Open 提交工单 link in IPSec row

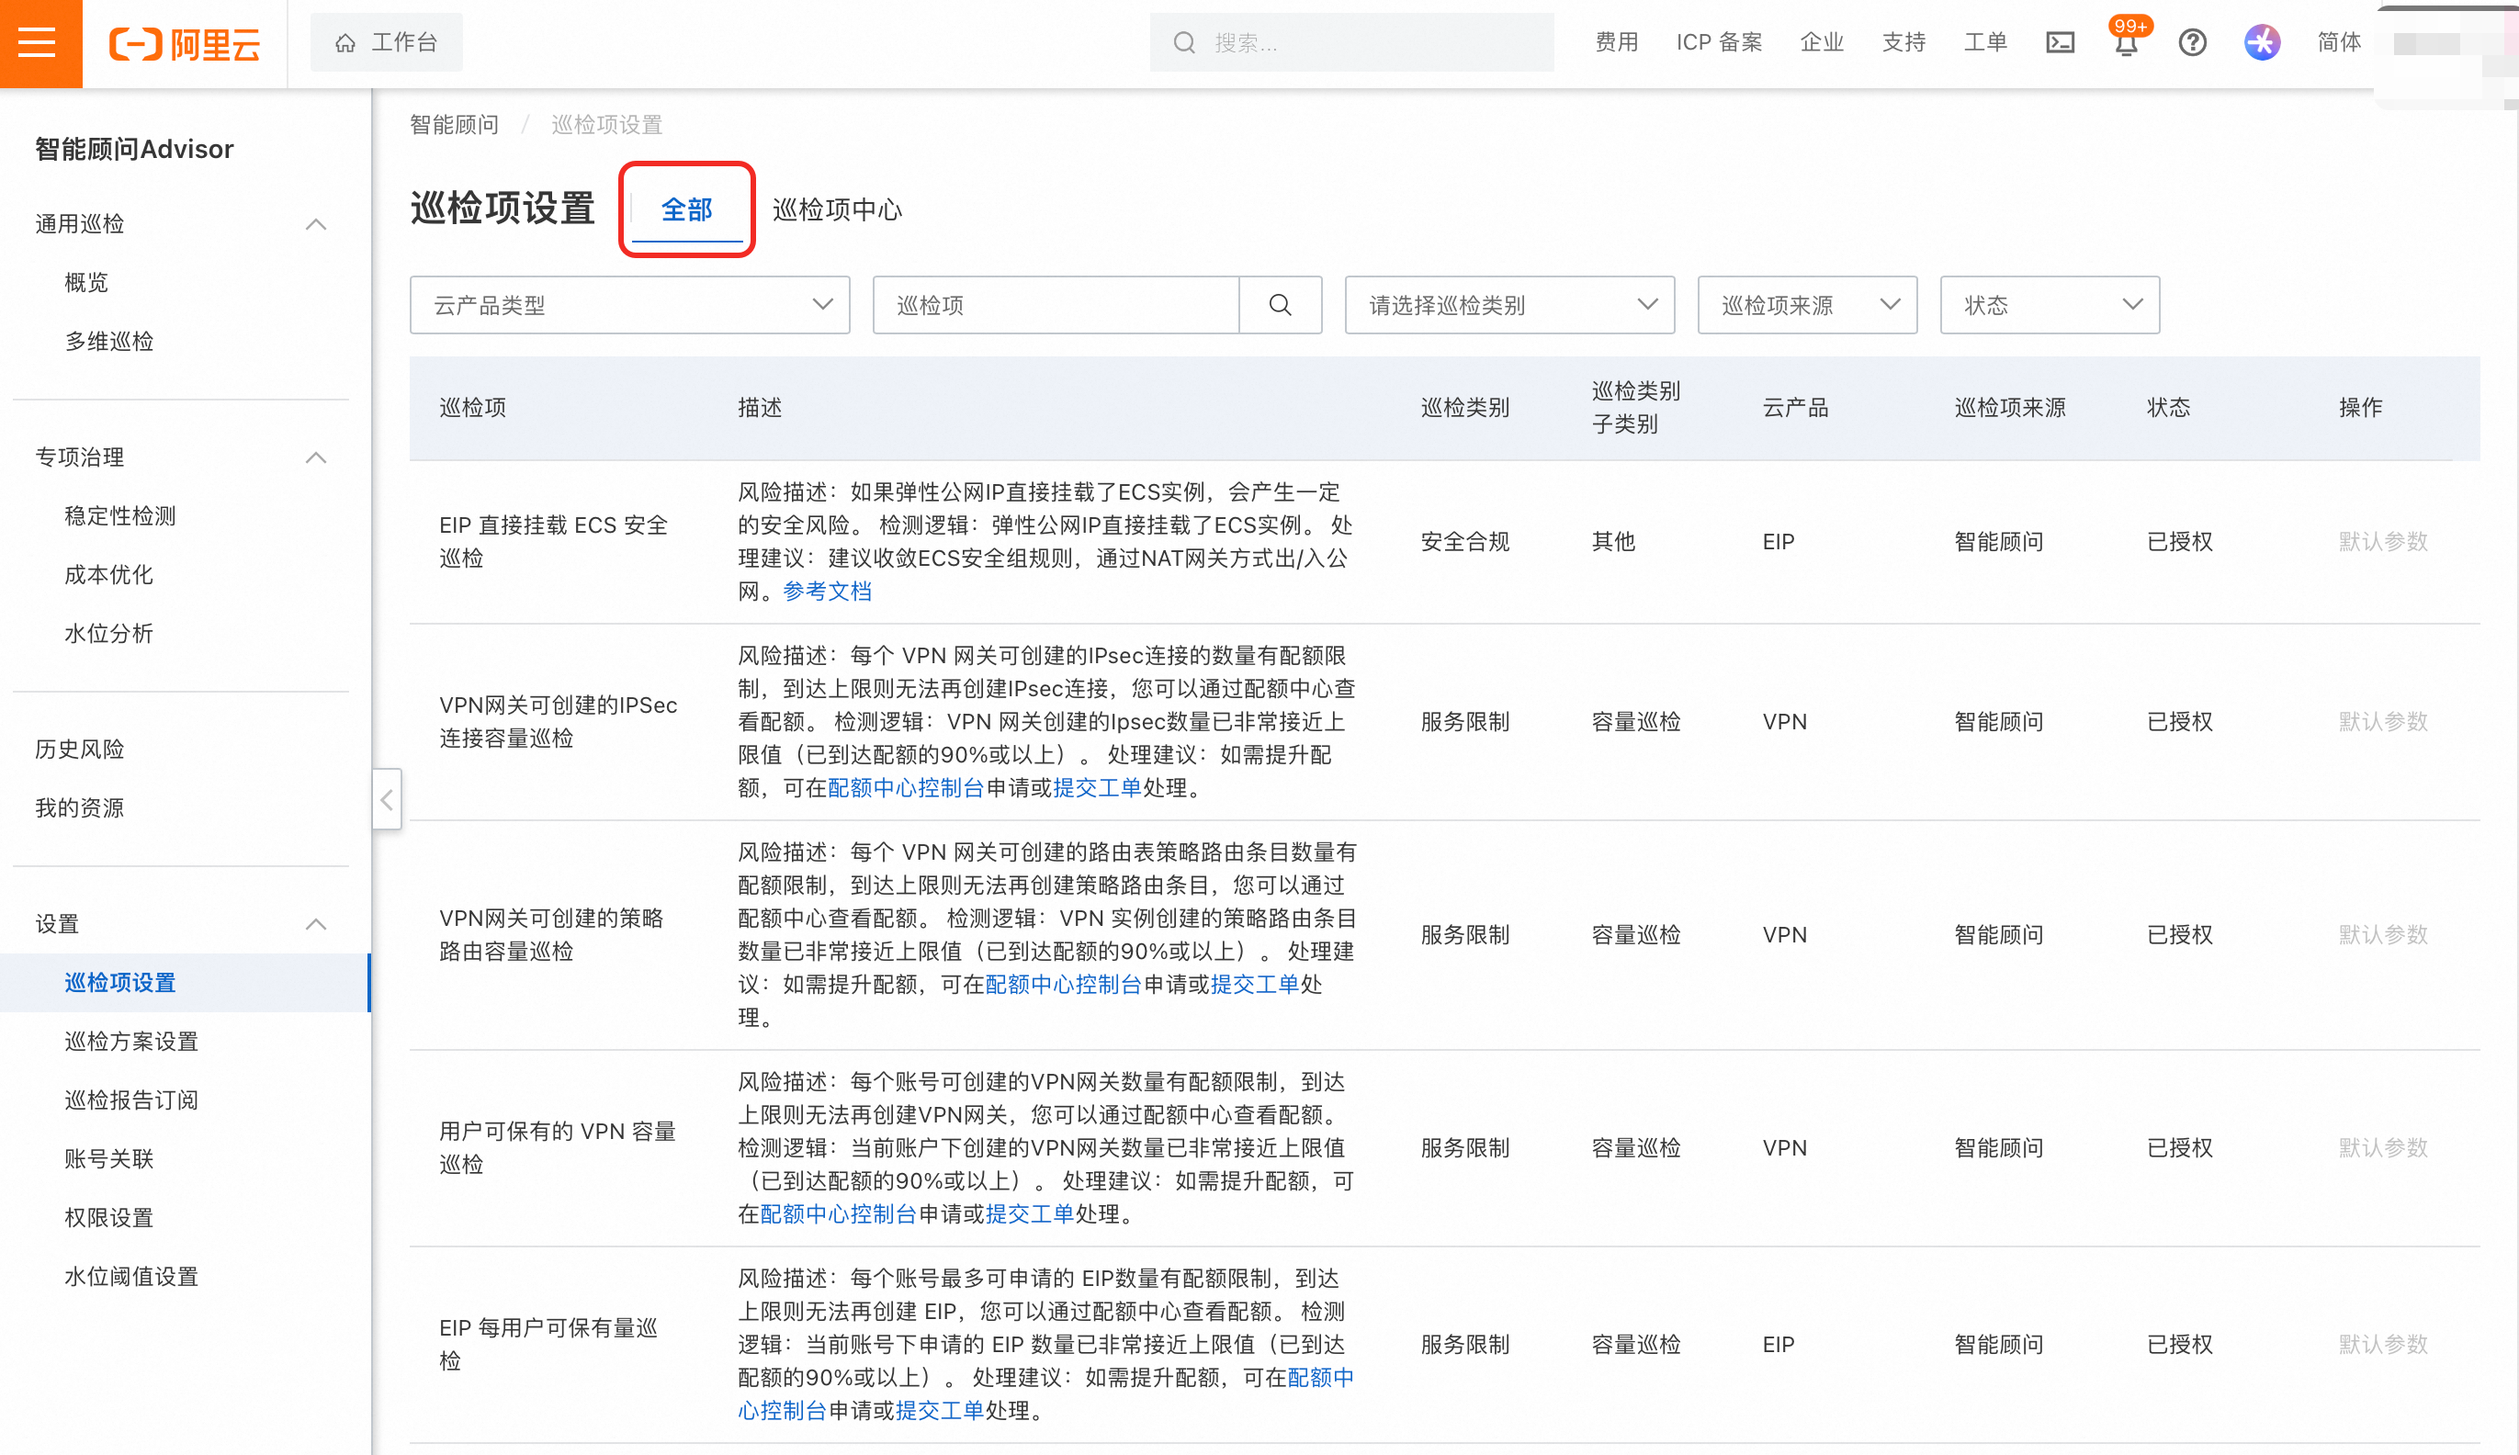[1097, 788]
